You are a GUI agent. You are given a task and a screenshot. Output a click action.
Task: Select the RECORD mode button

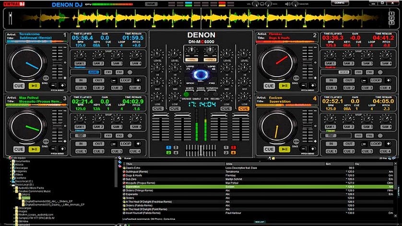[x=215, y=94]
